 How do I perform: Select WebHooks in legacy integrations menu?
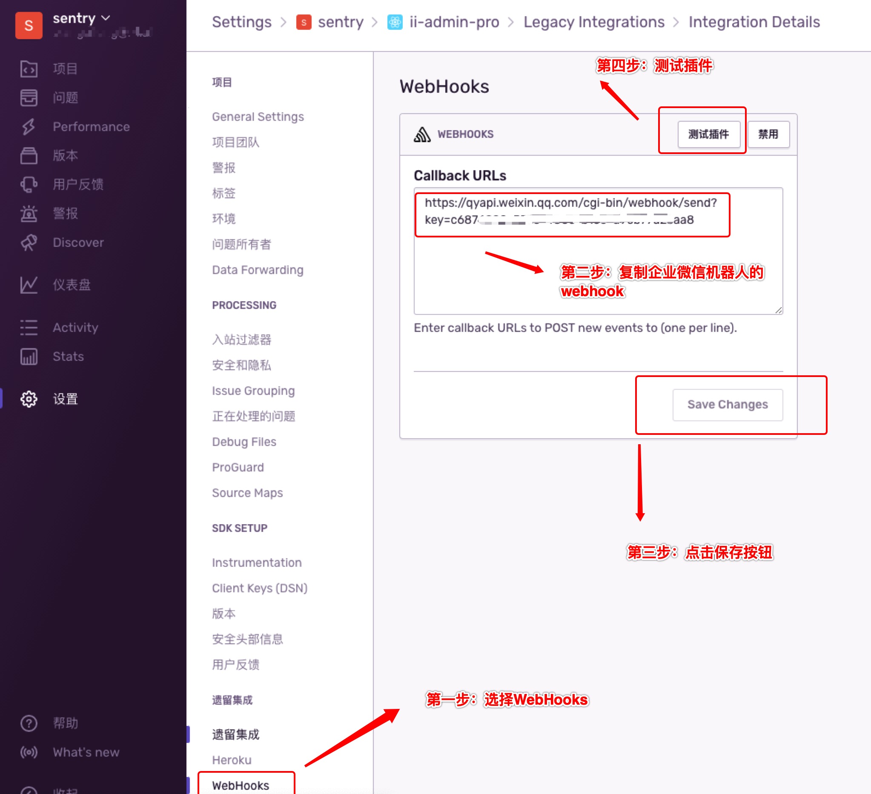241,785
